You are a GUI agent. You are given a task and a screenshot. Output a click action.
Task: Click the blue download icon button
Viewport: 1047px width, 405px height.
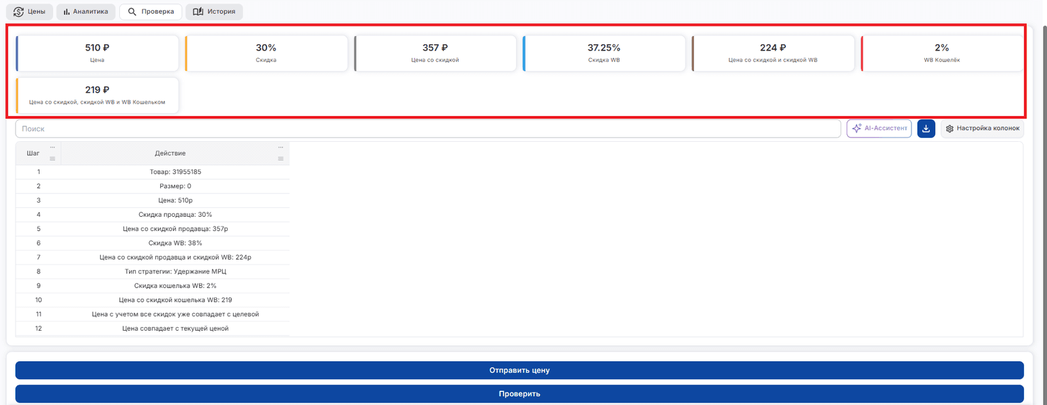[x=926, y=128]
